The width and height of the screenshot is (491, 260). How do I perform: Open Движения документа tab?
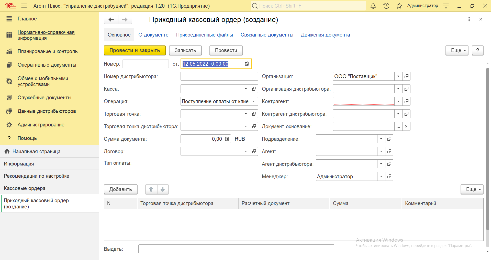[x=325, y=35]
